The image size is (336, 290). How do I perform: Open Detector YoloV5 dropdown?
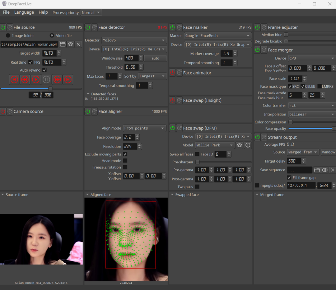(134, 40)
